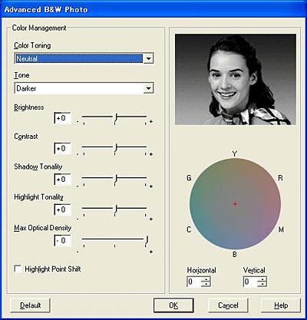Click the Highlight Tonality slider handle
Screen dimensions: 307x320
click(x=116, y=209)
